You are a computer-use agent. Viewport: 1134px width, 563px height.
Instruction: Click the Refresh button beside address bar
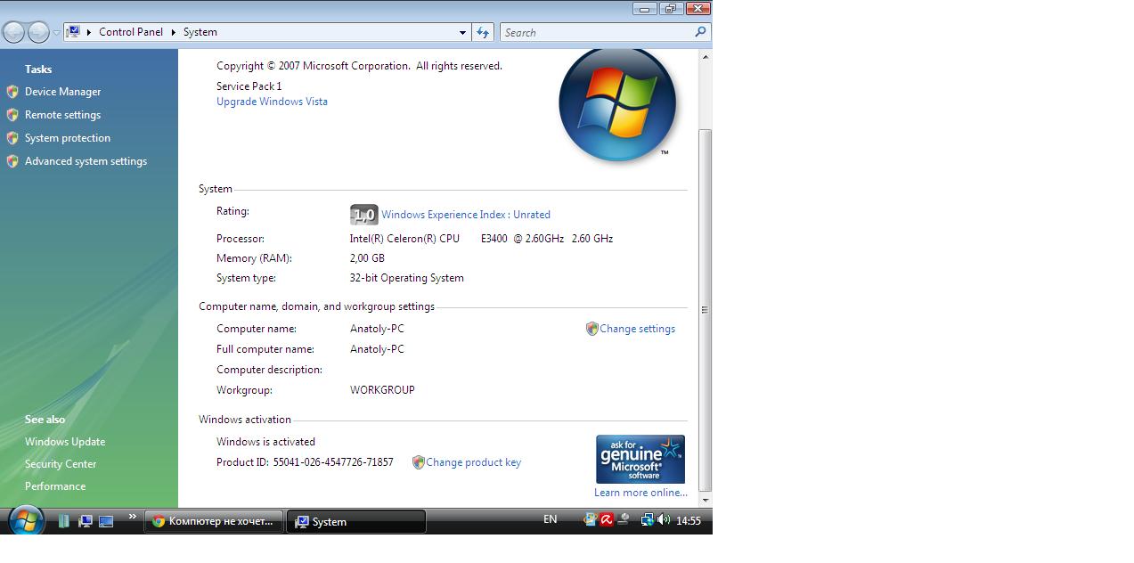tap(483, 32)
